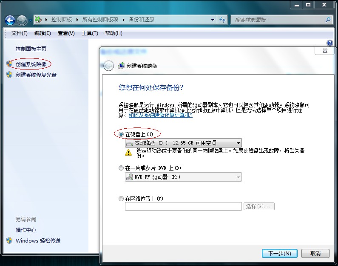The image size is (338, 266).
Task: Minimize the Control Panel window
Action: coord(297,5)
